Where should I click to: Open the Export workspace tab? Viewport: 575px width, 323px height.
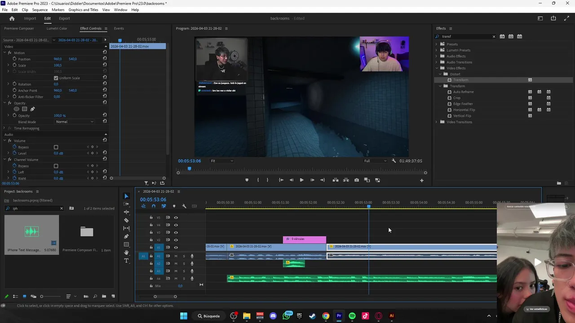click(x=64, y=18)
